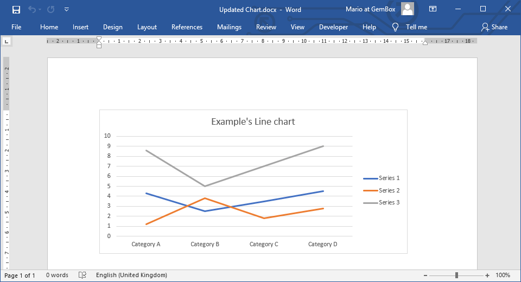Open the Insert ribbon tab
Screen dimensions: 521x282
(x=80, y=27)
